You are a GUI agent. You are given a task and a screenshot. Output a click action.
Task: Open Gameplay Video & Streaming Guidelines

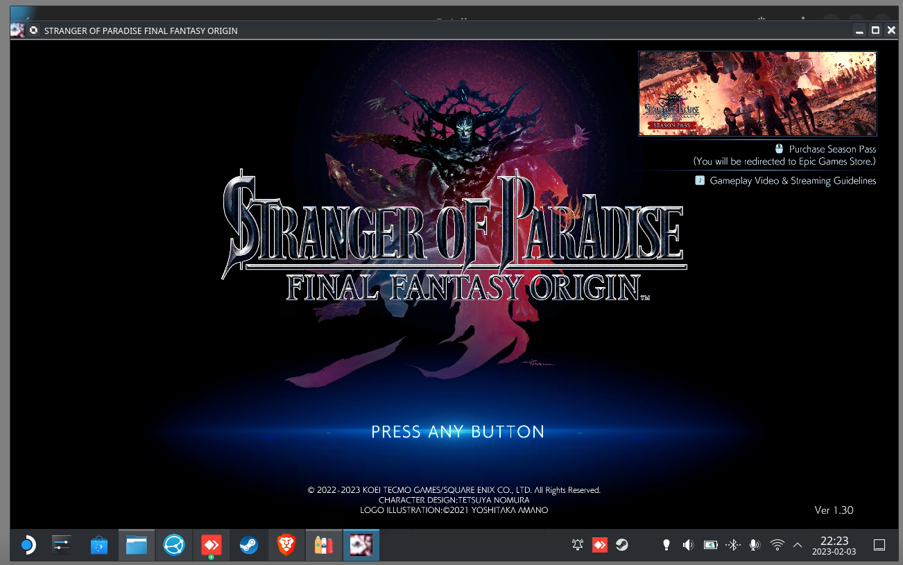(793, 180)
